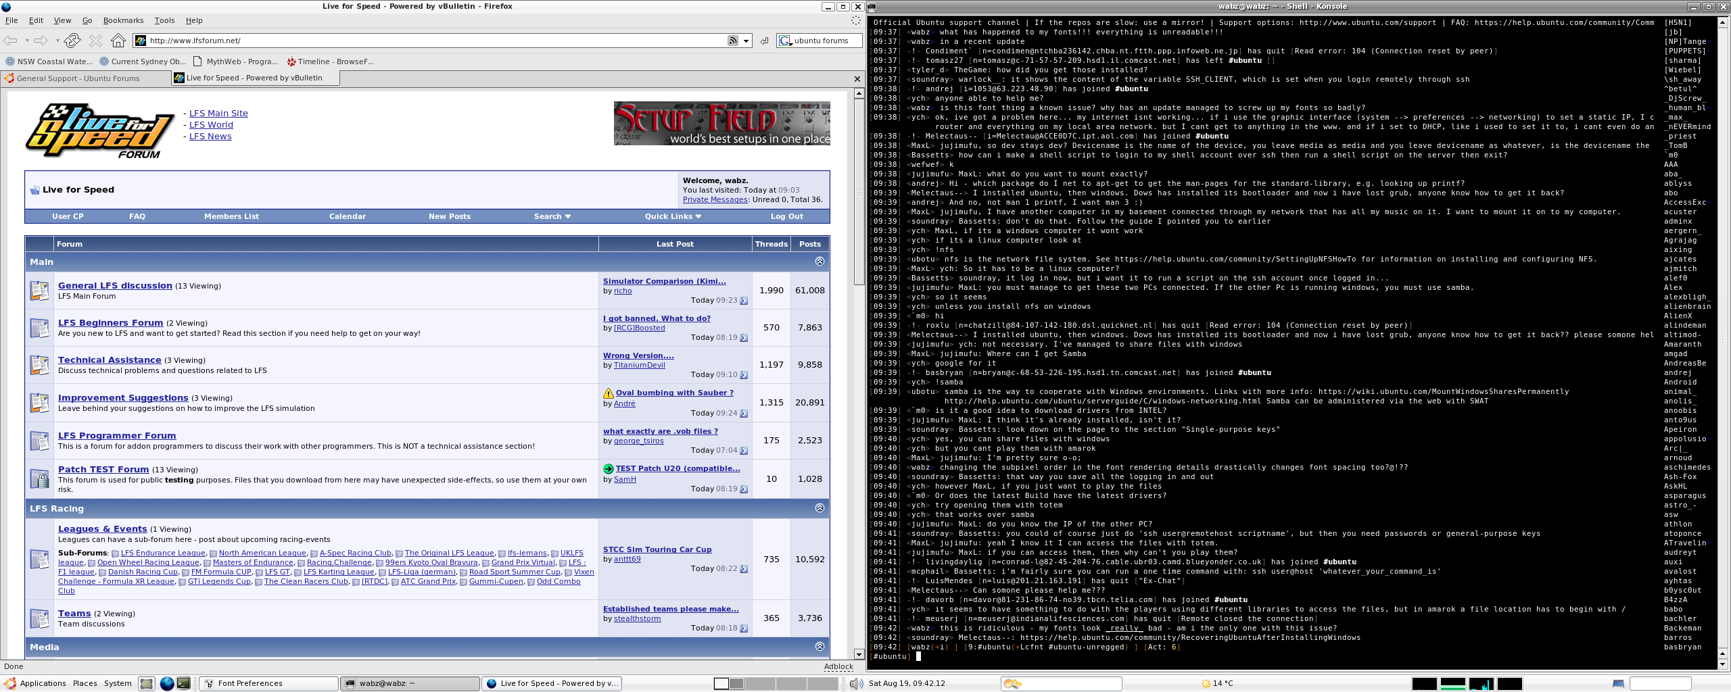
Task: Click the weather sun icon showing 14 °C
Action: point(1206,683)
